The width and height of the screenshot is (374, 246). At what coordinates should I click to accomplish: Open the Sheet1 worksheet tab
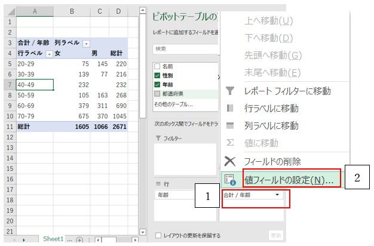(53, 238)
